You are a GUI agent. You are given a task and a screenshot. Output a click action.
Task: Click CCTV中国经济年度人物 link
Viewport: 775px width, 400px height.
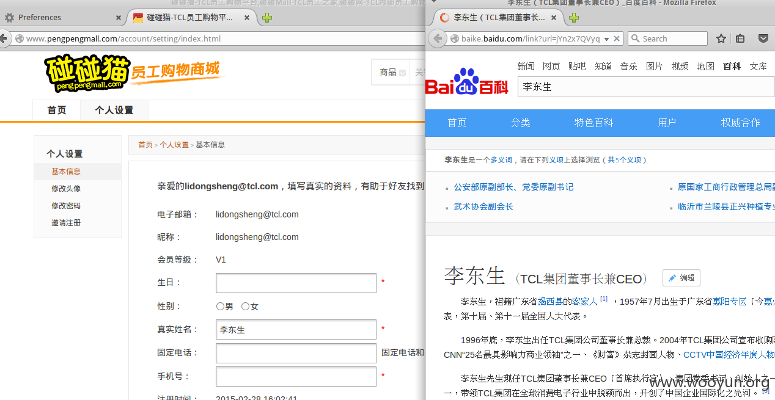tap(729, 354)
